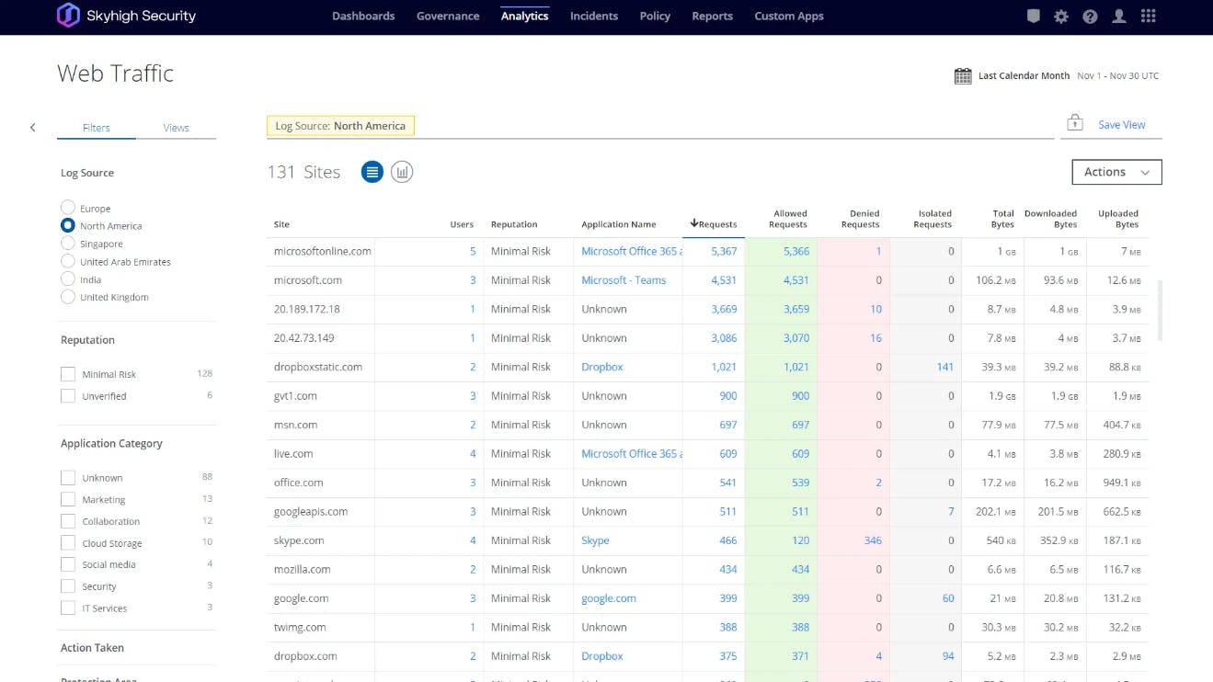Viewport: 1213px width, 682px height.
Task: Select the list view icon
Action: (x=372, y=172)
